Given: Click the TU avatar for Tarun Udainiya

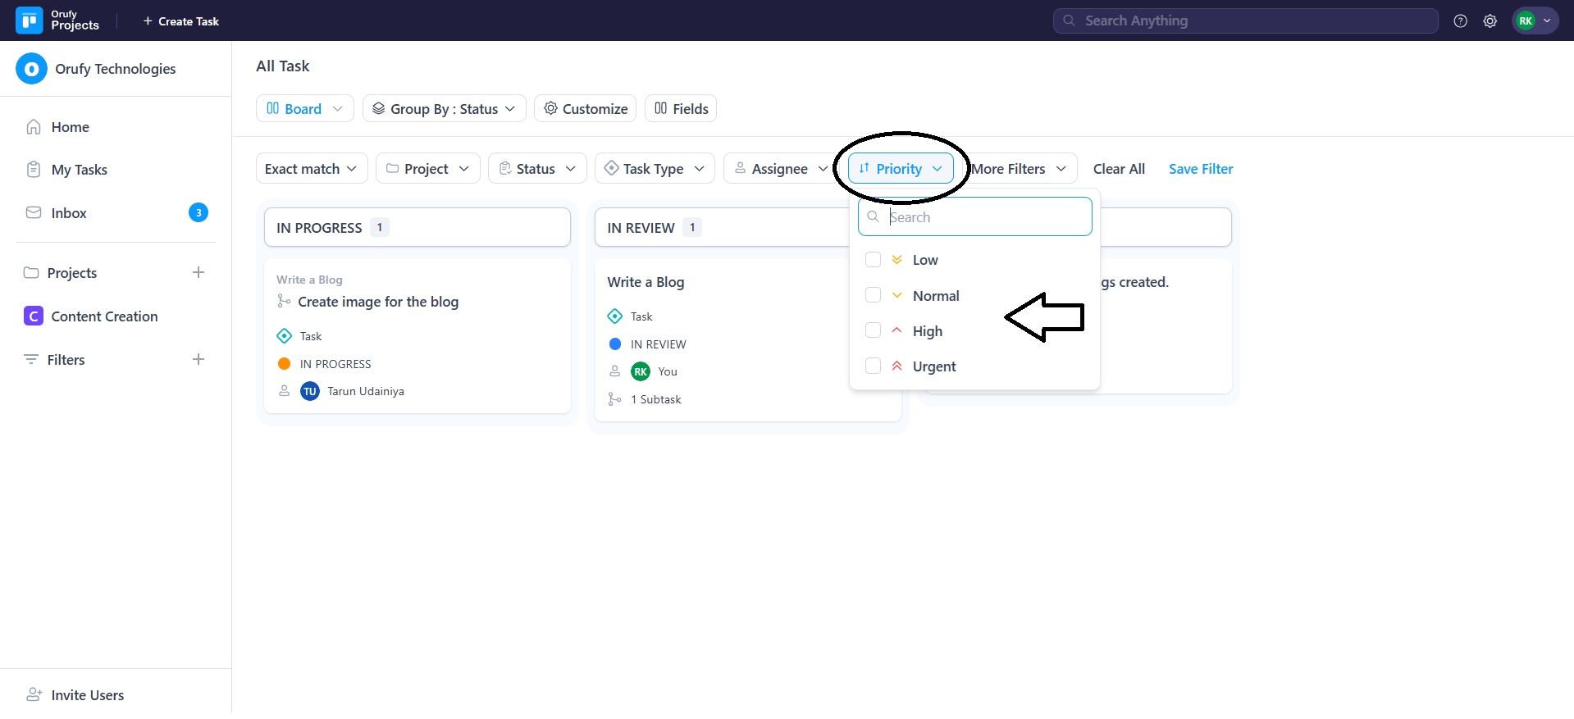Looking at the screenshot, I should [x=310, y=391].
